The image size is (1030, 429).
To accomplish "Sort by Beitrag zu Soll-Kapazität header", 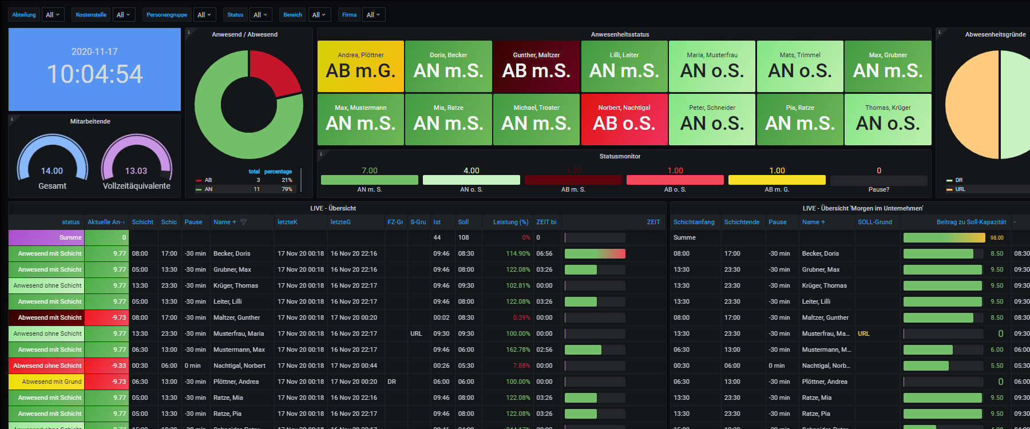I will point(971,222).
